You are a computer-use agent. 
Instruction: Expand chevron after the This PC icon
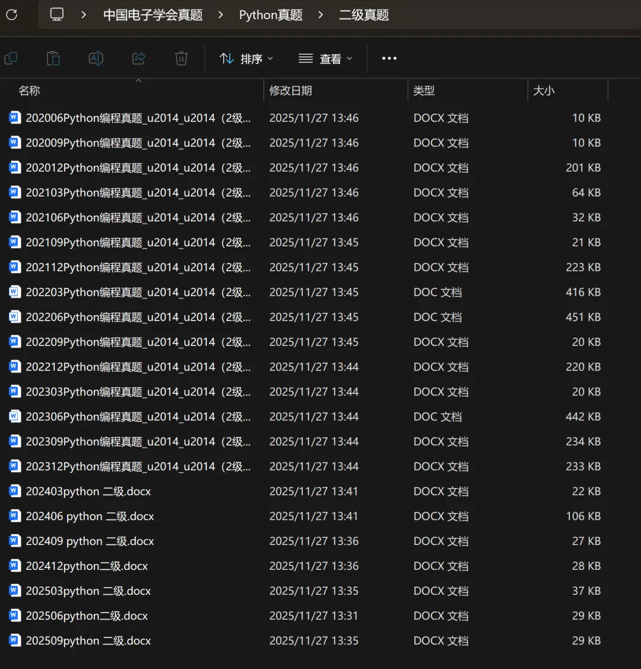[84, 15]
